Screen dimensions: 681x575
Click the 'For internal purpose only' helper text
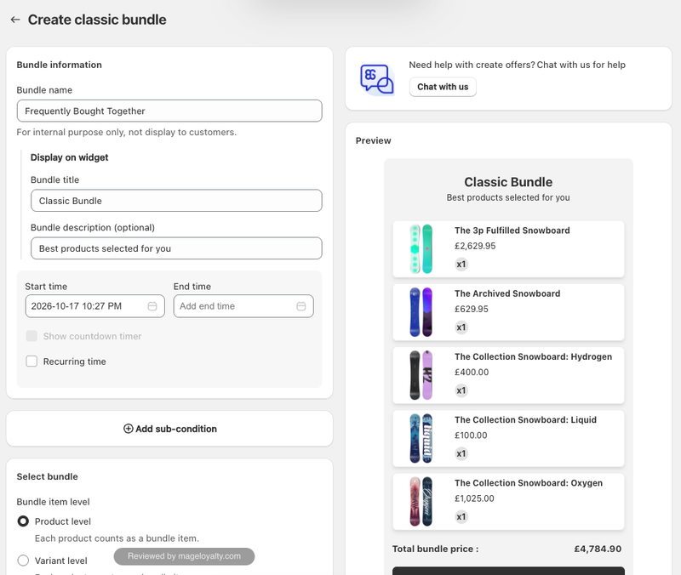(x=127, y=133)
